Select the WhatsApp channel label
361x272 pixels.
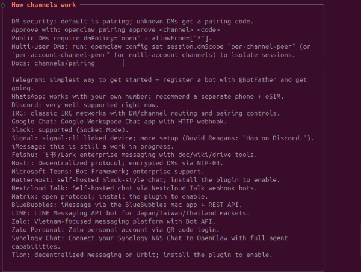(x=28, y=96)
